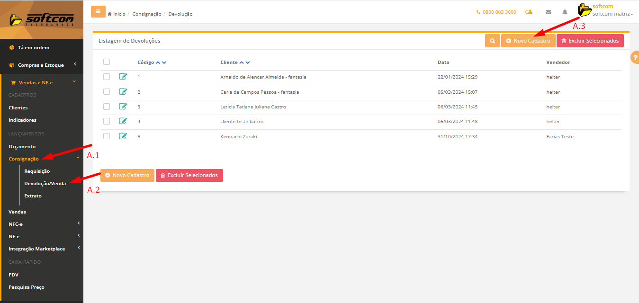Viewport: 639px width, 303px height.
Task: Click the Consignação breadcrumb link
Action: click(147, 14)
